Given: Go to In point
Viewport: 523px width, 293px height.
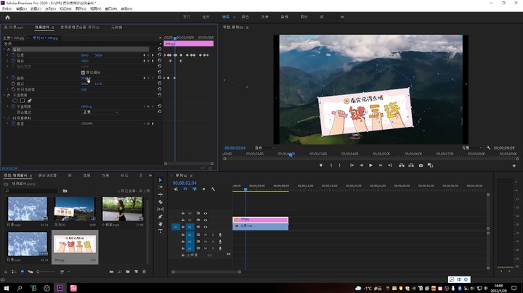Looking at the screenshot, I should pyautogui.click(x=352, y=165).
